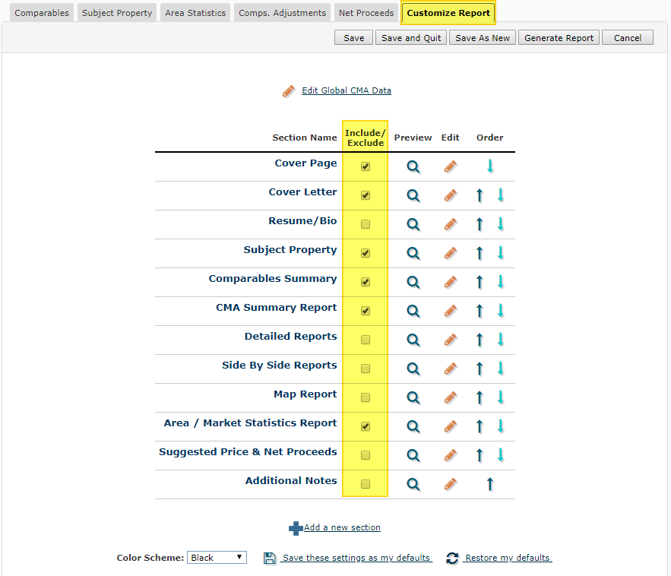Move Side By Side Reports up

(x=480, y=369)
